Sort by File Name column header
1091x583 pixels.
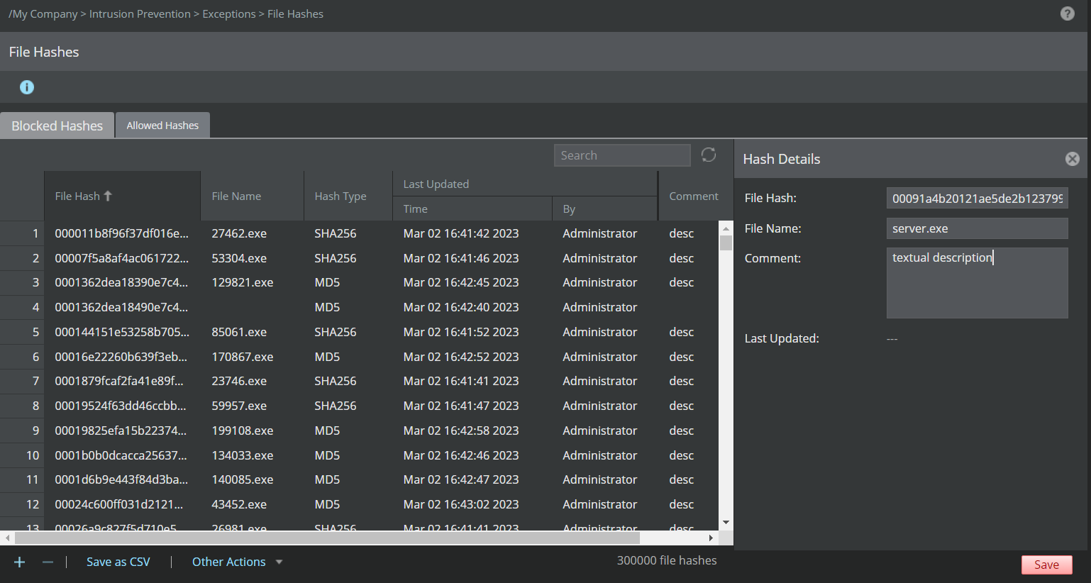click(x=252, y=196)
